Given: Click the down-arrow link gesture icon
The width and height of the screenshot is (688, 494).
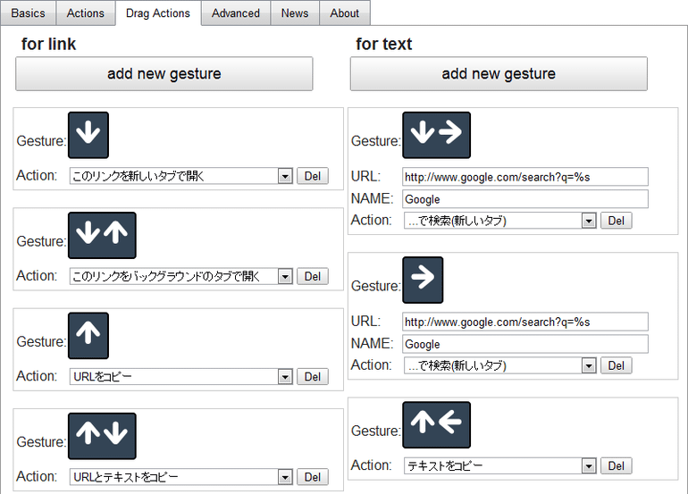Looking at the screenshot, I should (x=88, y=135).
